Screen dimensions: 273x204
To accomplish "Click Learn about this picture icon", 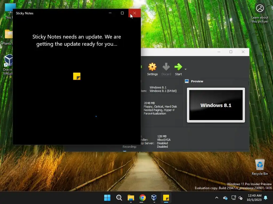I will click(x=260, y=14).
